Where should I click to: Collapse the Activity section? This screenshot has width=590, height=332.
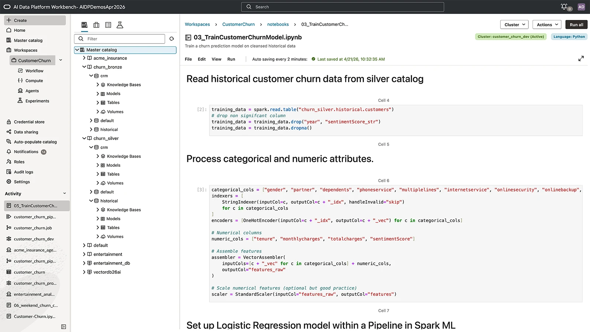(65, 194)
